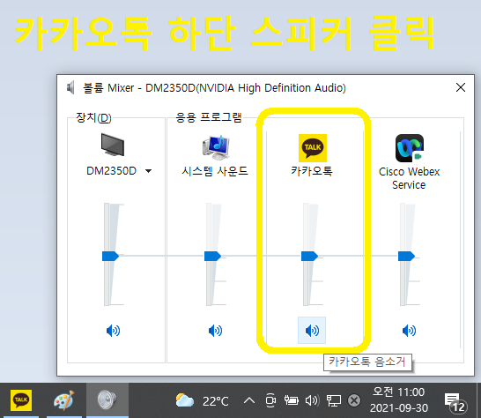Click the tray icon with X circle
The height and width of the screenshot is (418, 481).
(354, 400)
